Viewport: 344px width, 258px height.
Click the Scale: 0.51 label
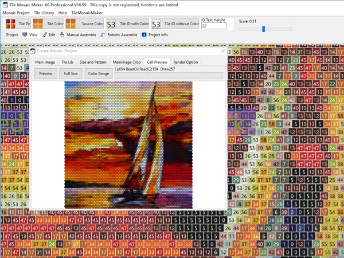click(x=248, y=21)
